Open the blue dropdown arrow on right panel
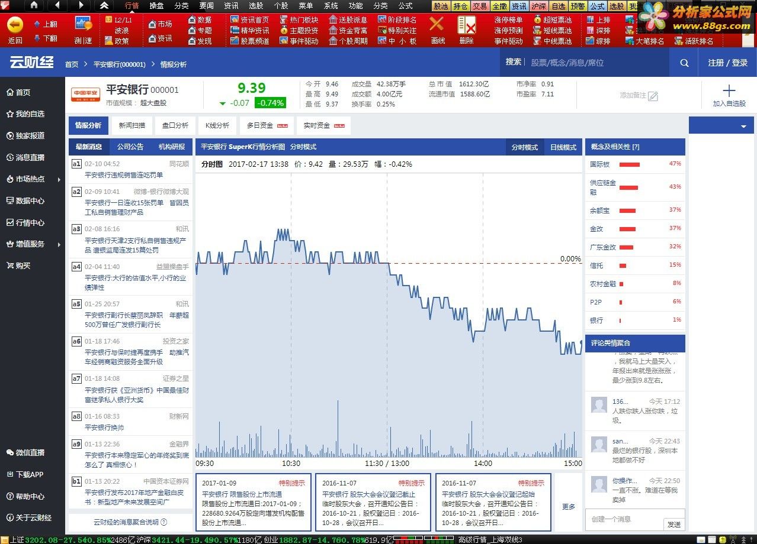The width and height of the screenshot is (757, 544). 743,127
